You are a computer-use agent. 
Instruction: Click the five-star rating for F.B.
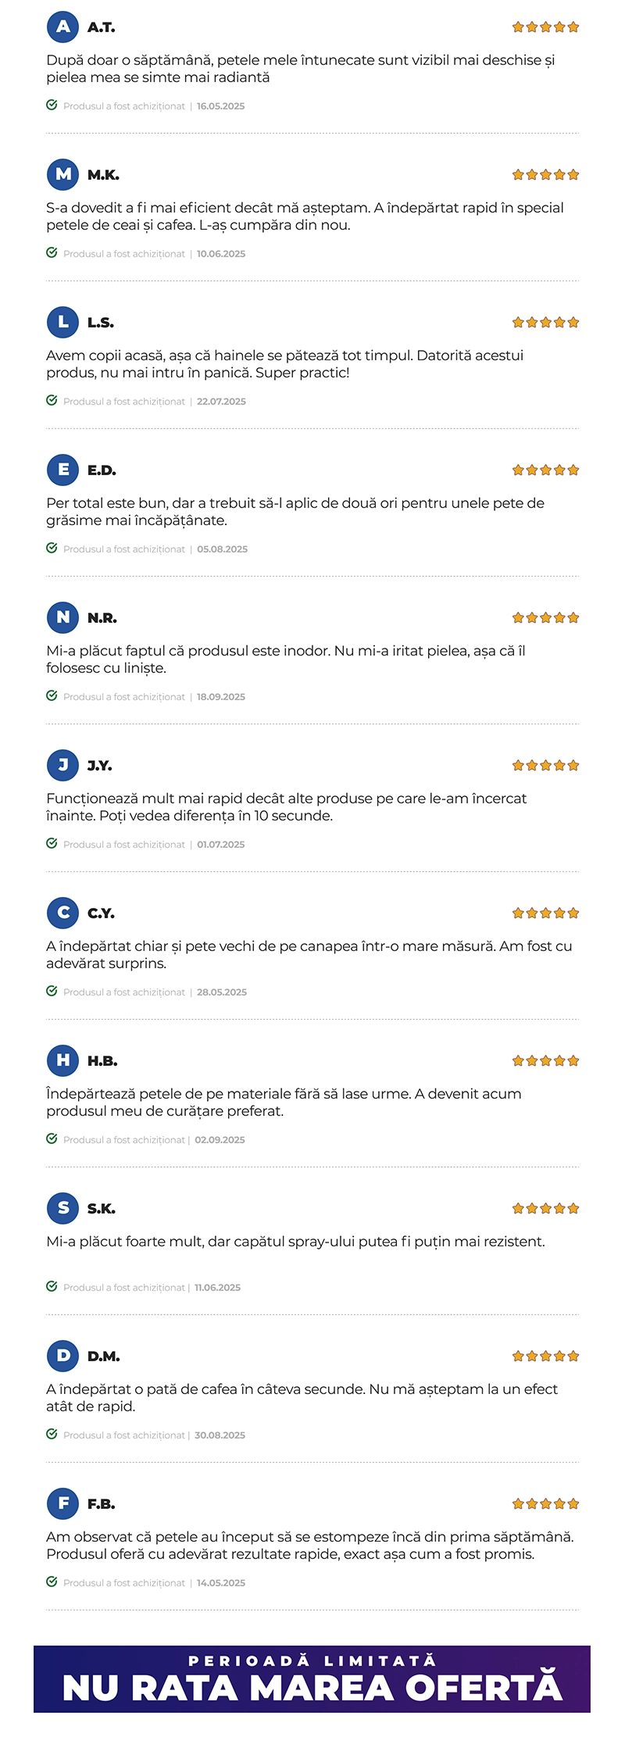tap(545, 1504)
